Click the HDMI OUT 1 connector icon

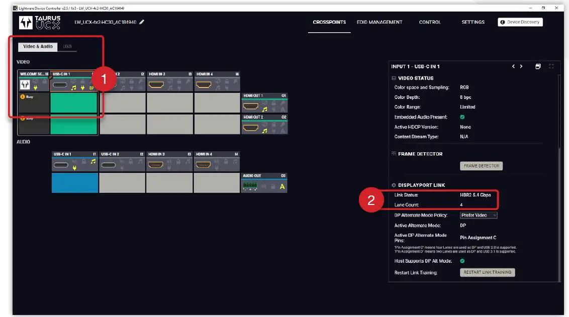click(x=251, y=107)
